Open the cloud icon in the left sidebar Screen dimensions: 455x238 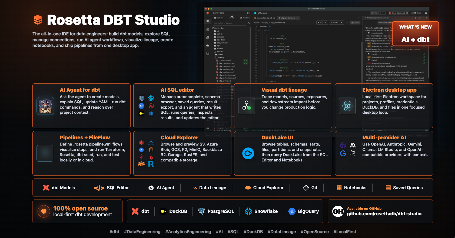(x=208, y=46)
